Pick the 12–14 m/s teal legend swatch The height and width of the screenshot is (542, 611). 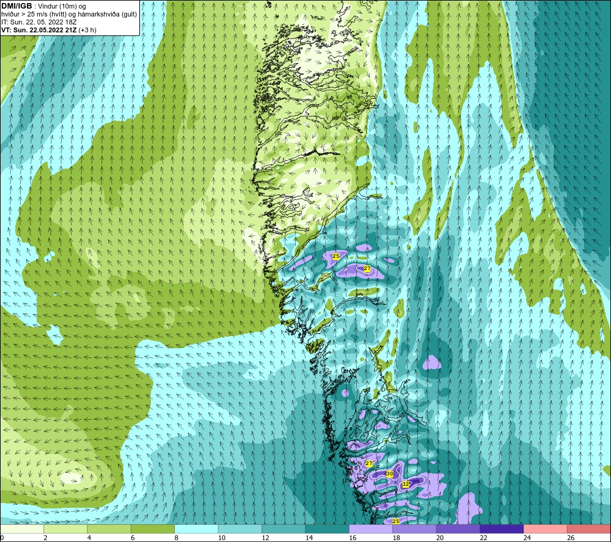(x=284, y=529)
